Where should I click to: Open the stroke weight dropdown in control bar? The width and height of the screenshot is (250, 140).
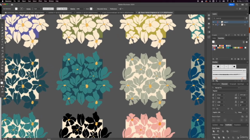(x=41, y=9)
